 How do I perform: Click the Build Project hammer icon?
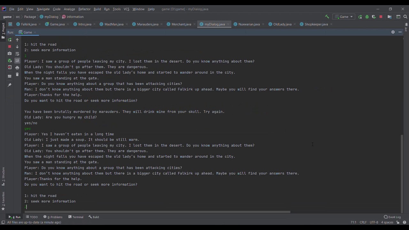pyautogui.click(x=327, y=17)
